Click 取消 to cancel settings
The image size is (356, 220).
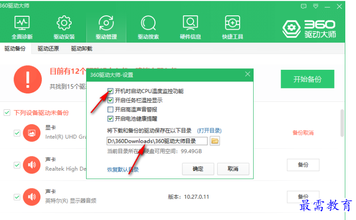coord(233,169)
